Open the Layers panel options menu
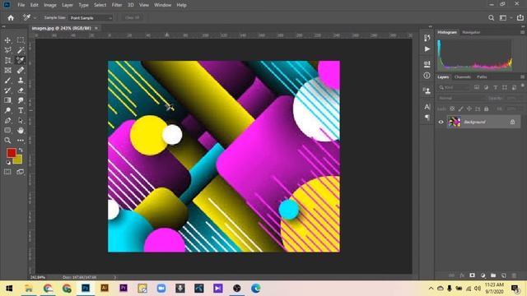527x296 pixels. click(522, 76)
